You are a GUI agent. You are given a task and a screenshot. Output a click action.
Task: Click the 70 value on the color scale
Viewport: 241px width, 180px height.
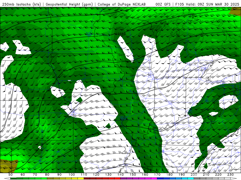pyautogui.click(x=35, y=175)
